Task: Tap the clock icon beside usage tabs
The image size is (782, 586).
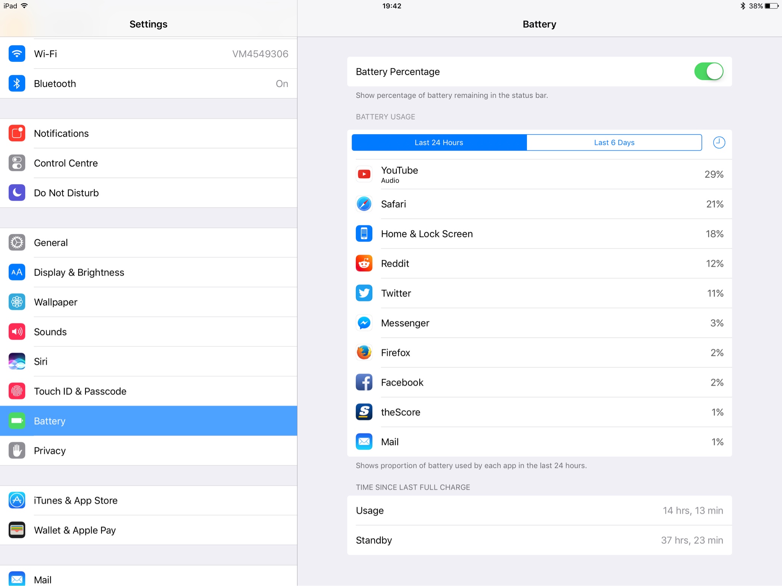Action: 719,143
